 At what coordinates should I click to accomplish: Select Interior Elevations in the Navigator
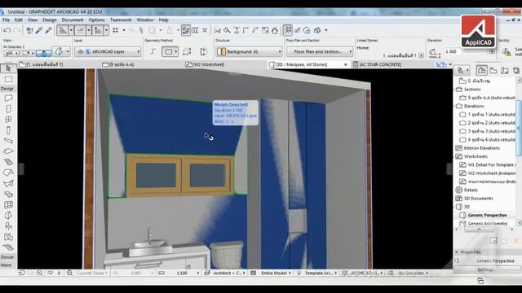pos(482,148)
